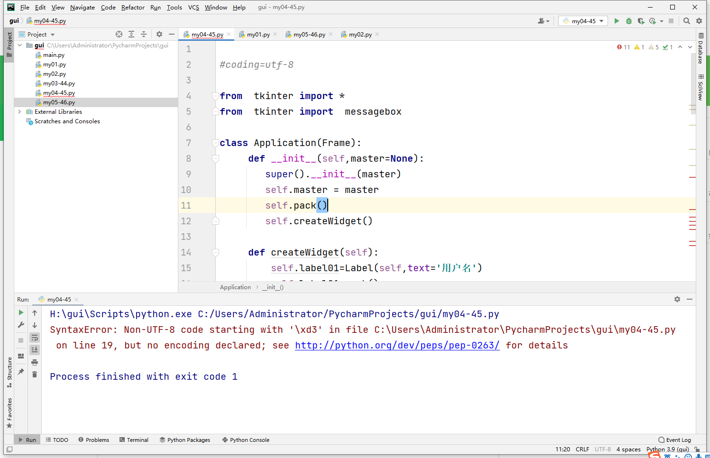
Task: Select Scratches and Consoles in the tree
Action: (67, 121)
